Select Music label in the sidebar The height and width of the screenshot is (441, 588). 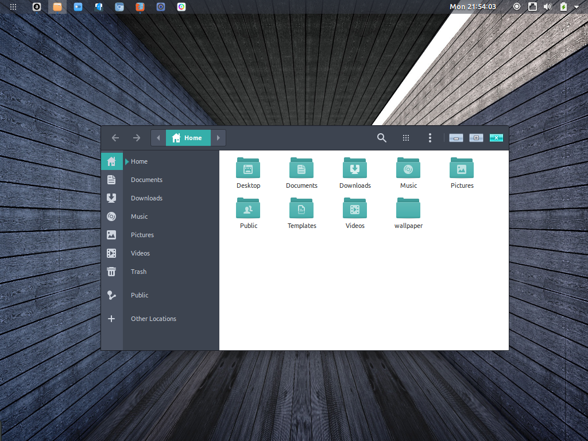coord(139,216)
